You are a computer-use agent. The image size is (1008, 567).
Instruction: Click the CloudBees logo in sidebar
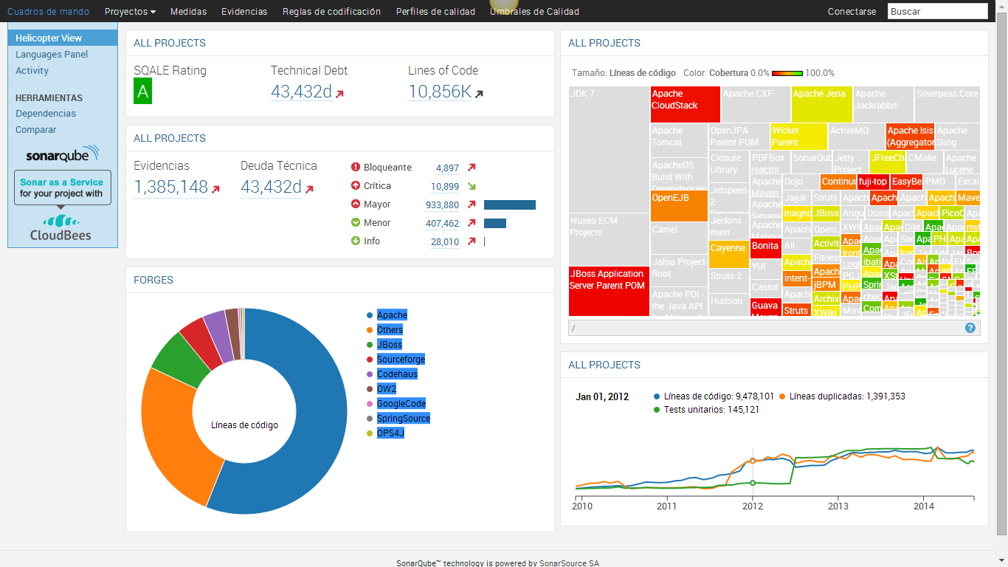[61, 228]
